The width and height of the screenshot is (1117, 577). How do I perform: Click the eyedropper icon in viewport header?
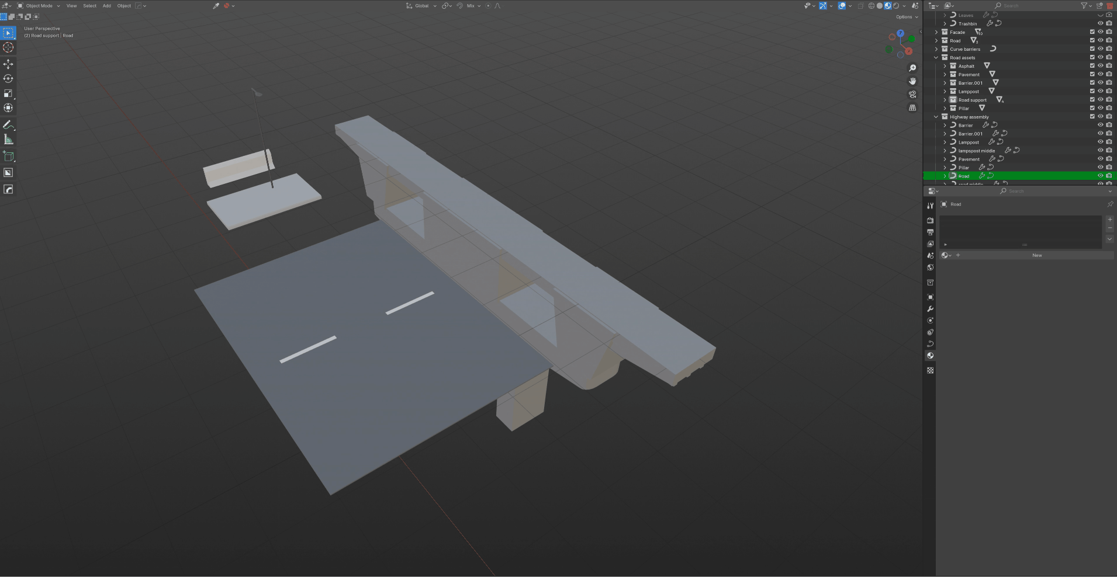(216, 6)
